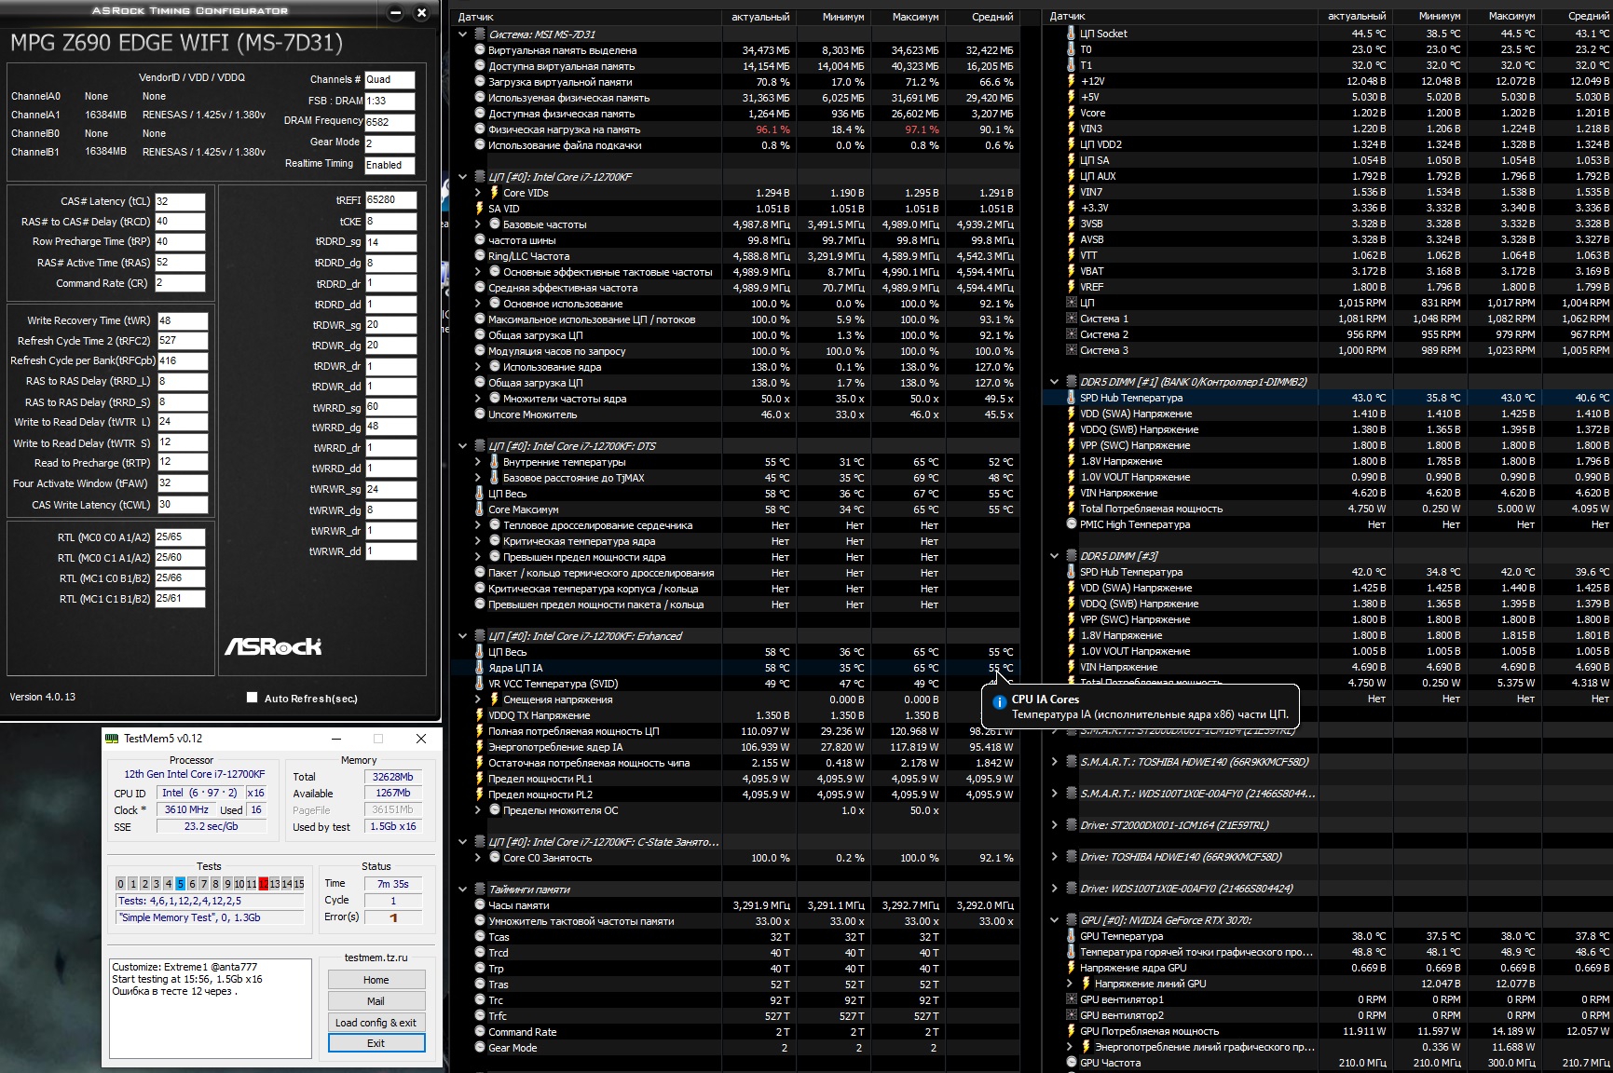The height and width of the screenshot is (1073, 1613).
Task: Expand the Внутренние температуры row
Action: click(x=478, y=462)
